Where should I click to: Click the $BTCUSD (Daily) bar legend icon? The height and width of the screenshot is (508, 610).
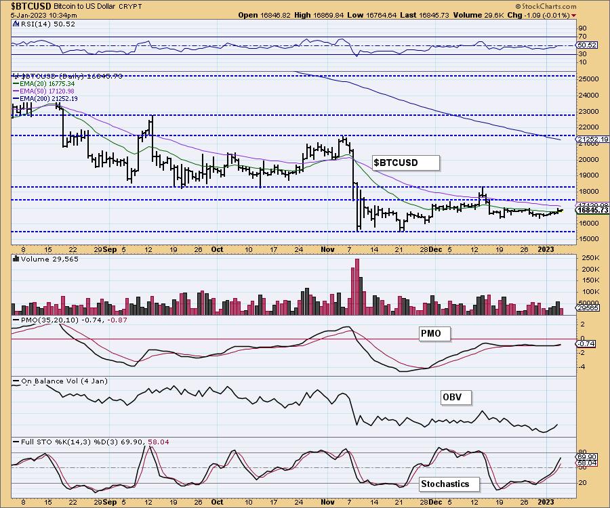tap(16, 76)
